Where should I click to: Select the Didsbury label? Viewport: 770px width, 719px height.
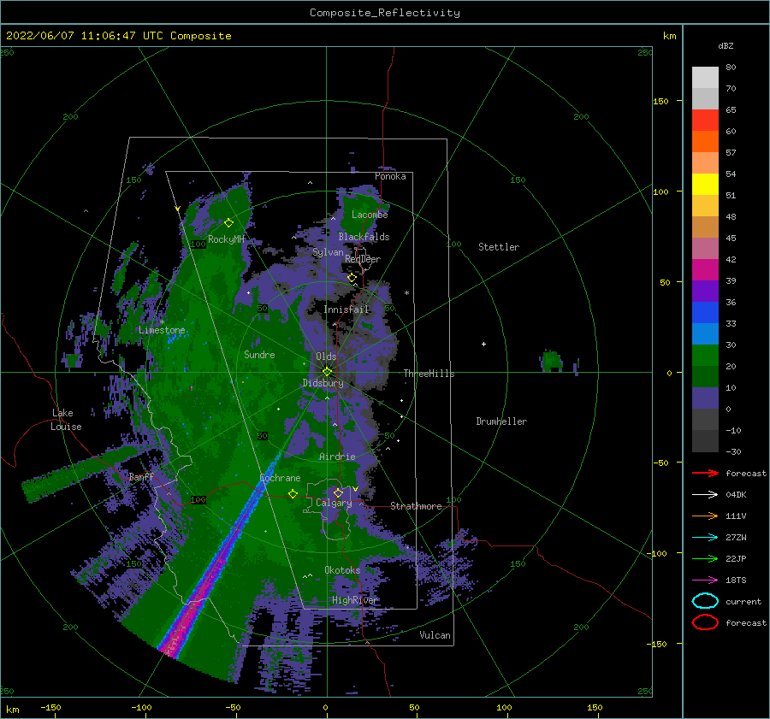(323, 383)
